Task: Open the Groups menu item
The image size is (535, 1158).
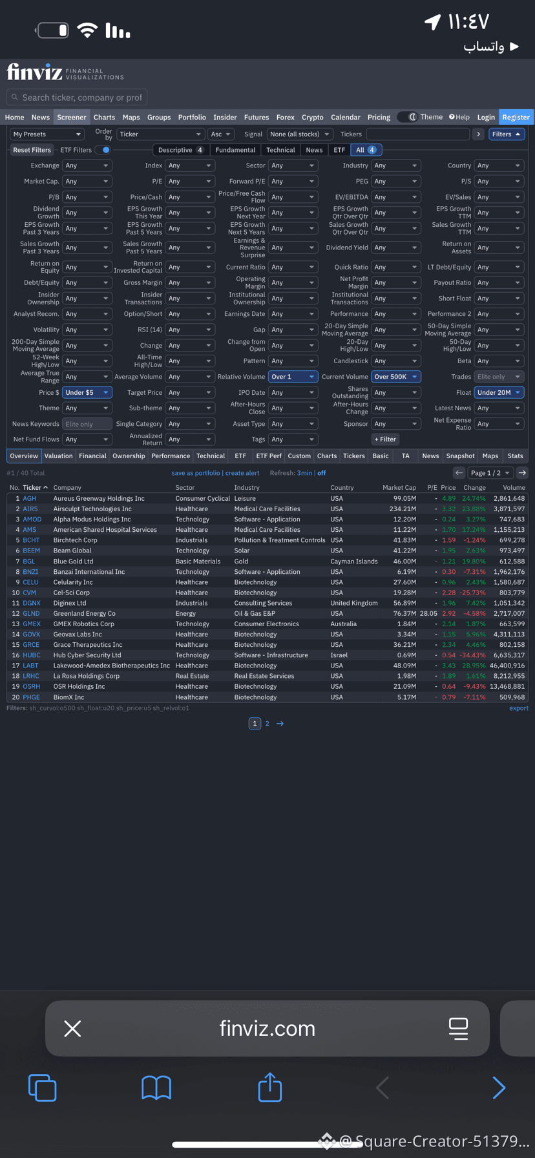Action: (x=159, y=117)
